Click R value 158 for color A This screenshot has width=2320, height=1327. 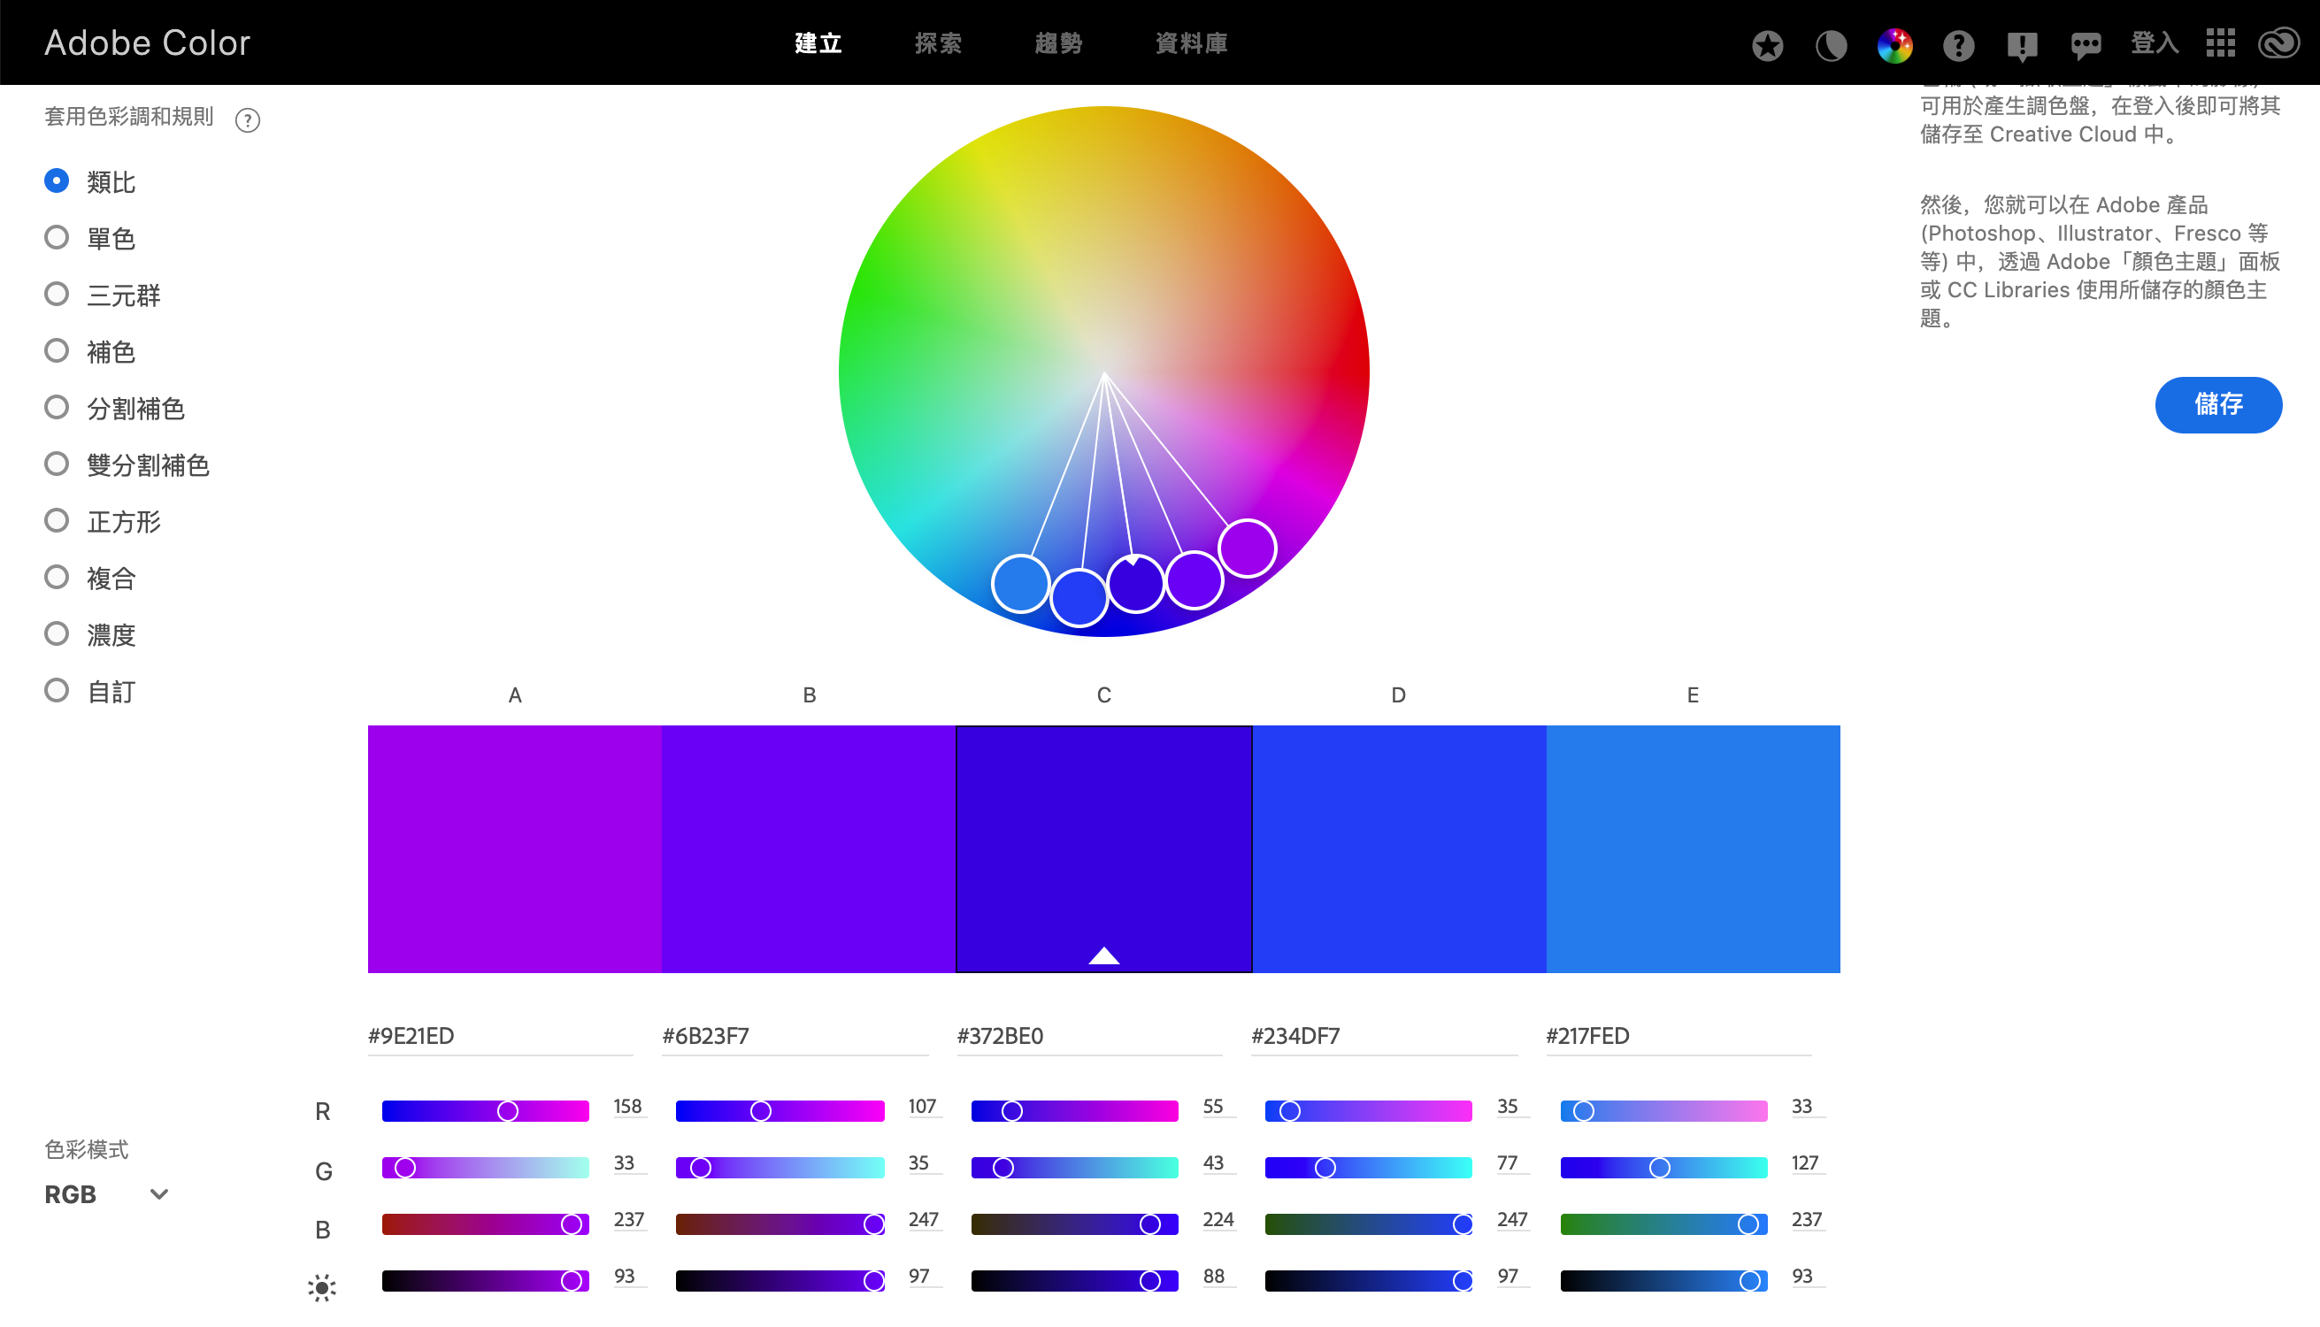[x=628, y=1107]
